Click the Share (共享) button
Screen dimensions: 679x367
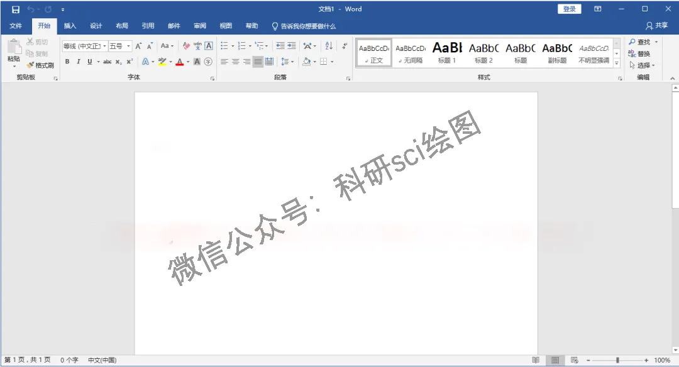[x=657, y=26]
